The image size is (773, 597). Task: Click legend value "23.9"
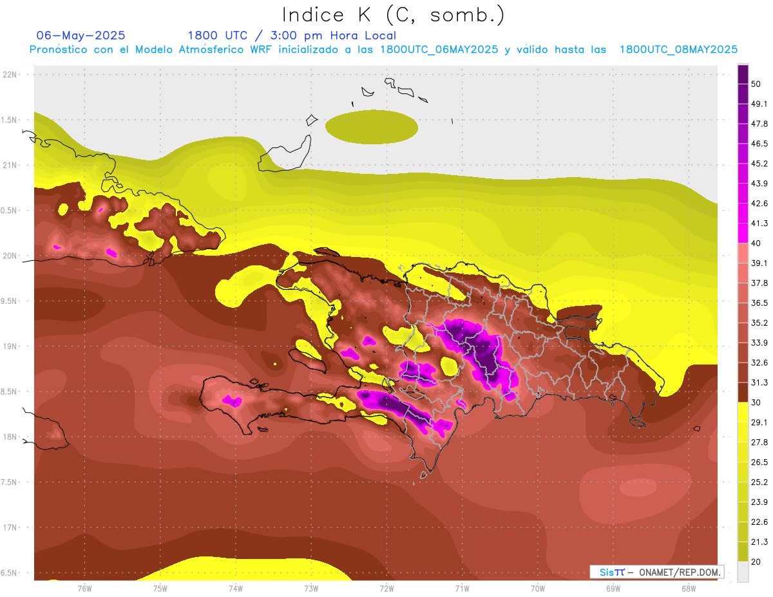[x=759, y=502]
